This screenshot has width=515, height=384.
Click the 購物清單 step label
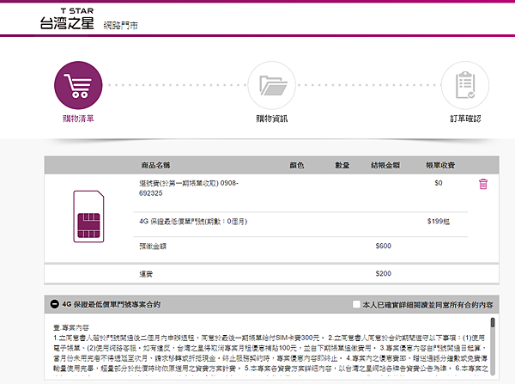click(78, 119)
